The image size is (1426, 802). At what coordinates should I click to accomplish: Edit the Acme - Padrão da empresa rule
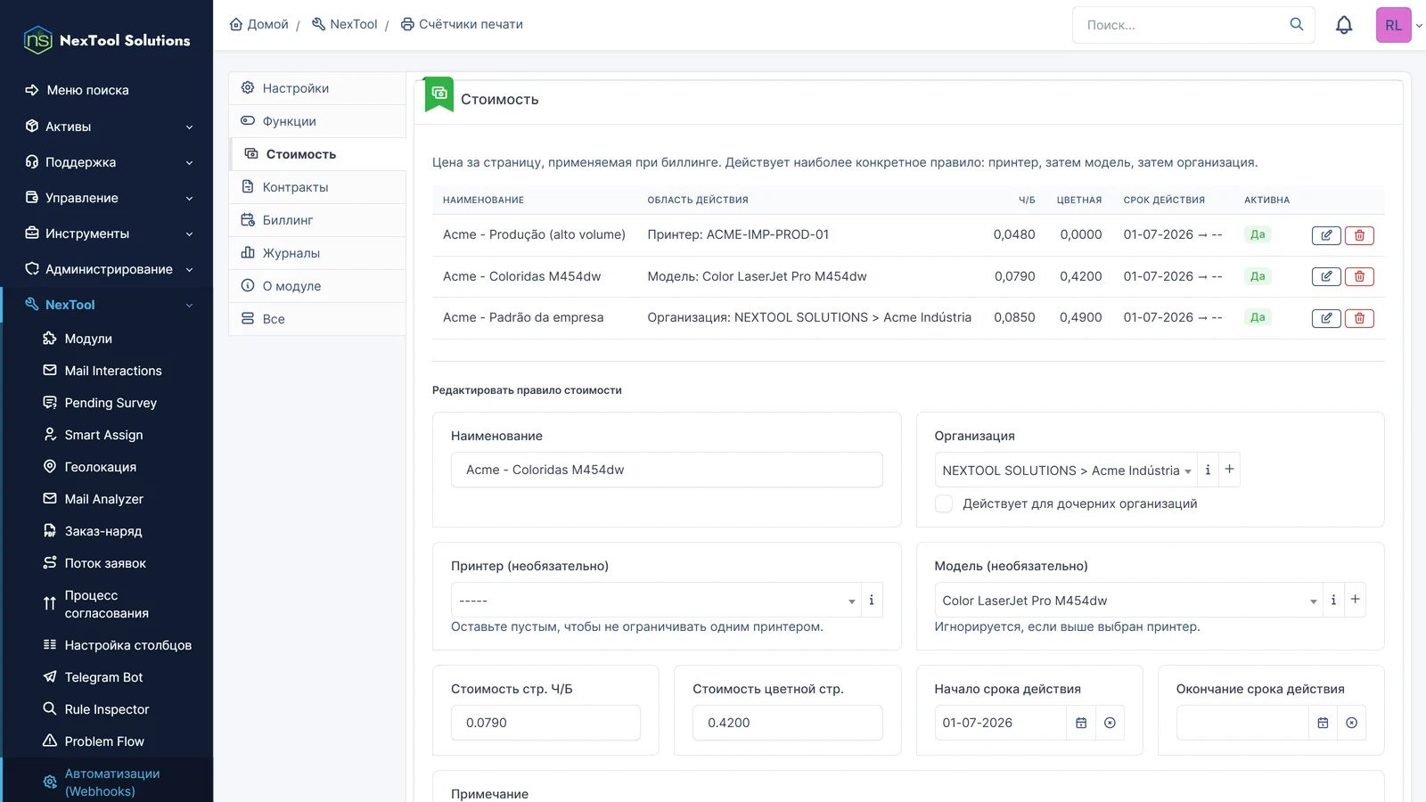1326,318
